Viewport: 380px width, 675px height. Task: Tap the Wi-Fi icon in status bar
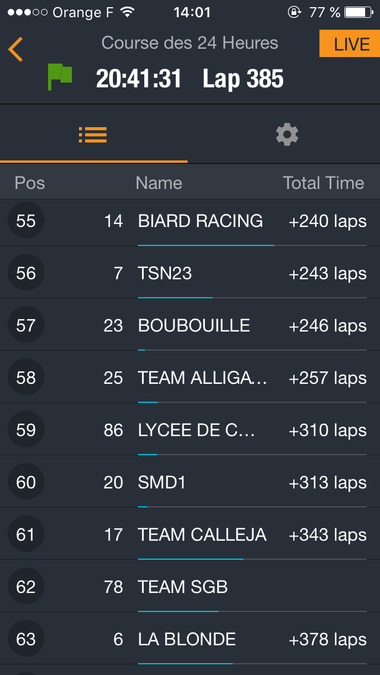[x=127, y=12]
